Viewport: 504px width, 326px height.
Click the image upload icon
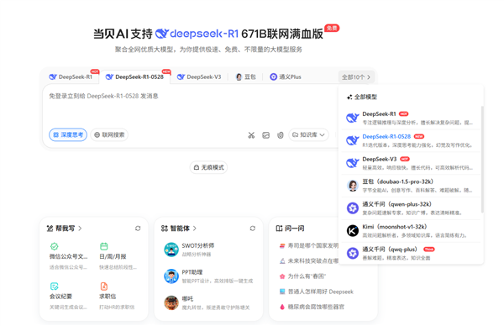pyautogui.click(x=265, y=135)
